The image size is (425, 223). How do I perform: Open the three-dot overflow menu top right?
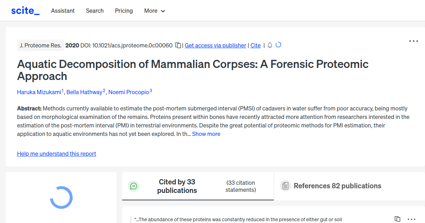(x=413, y=41)
